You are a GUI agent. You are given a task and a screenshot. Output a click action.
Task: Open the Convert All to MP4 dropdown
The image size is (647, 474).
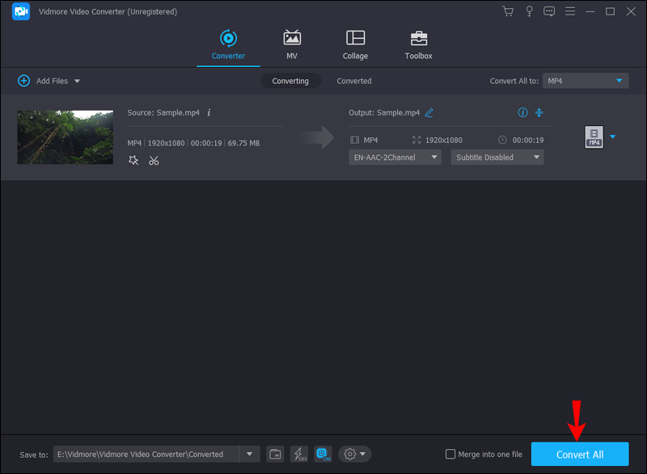tap(586, 81)
